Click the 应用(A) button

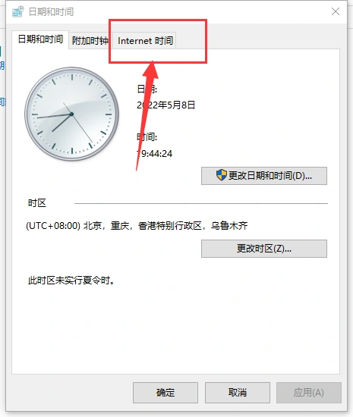(x=309, y=393)
